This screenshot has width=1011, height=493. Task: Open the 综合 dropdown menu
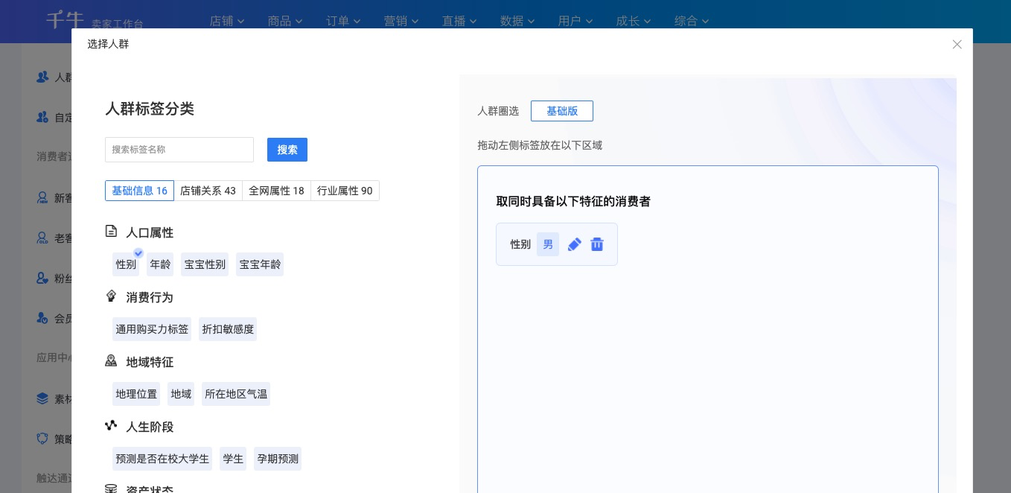[692, 21]
